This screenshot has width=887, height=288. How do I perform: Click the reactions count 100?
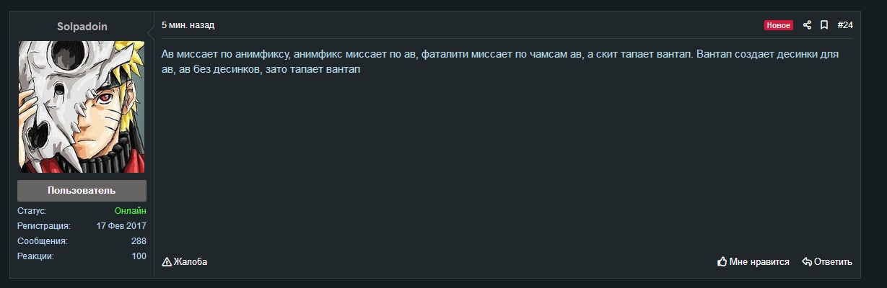[139, 256]
